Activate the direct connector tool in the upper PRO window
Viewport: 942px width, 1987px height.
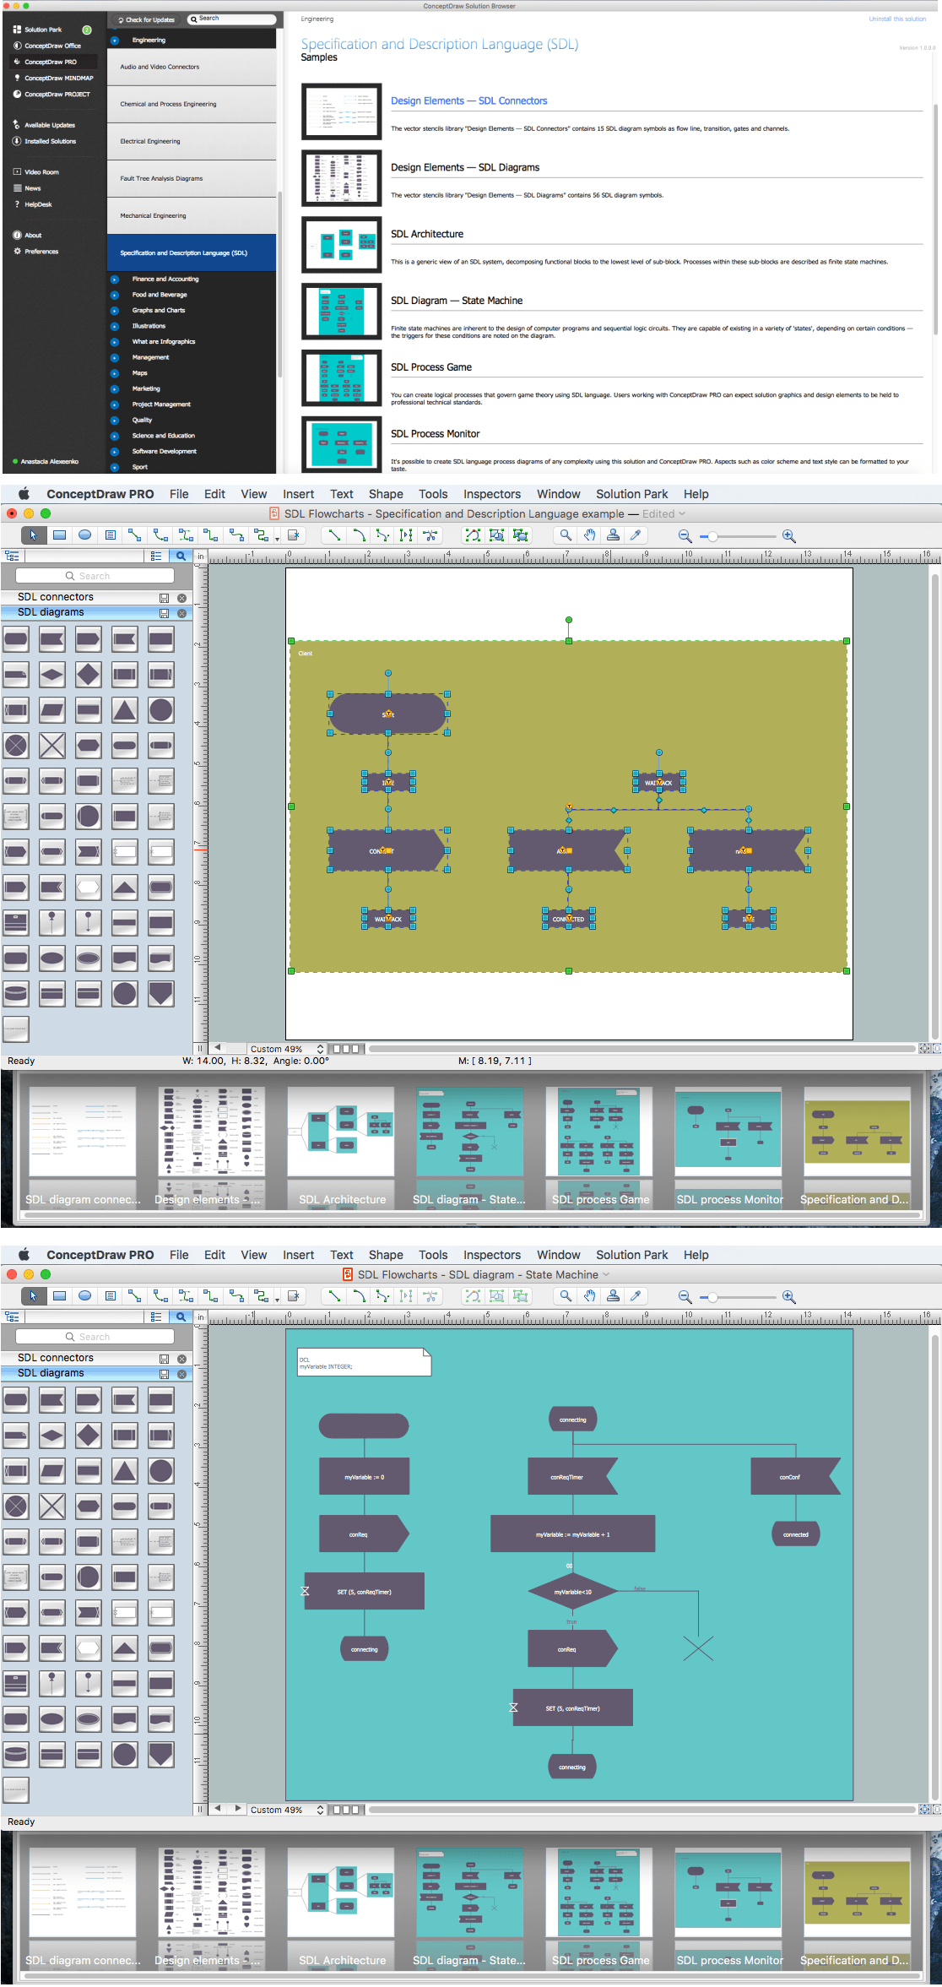pos(135,535)
